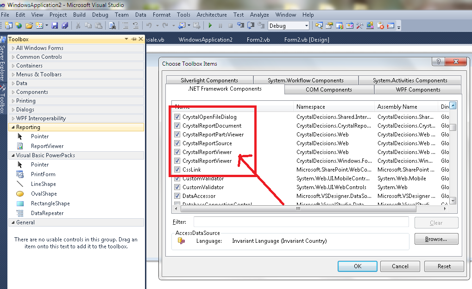Click the Add New Item icon

click(x=39, y=26)
